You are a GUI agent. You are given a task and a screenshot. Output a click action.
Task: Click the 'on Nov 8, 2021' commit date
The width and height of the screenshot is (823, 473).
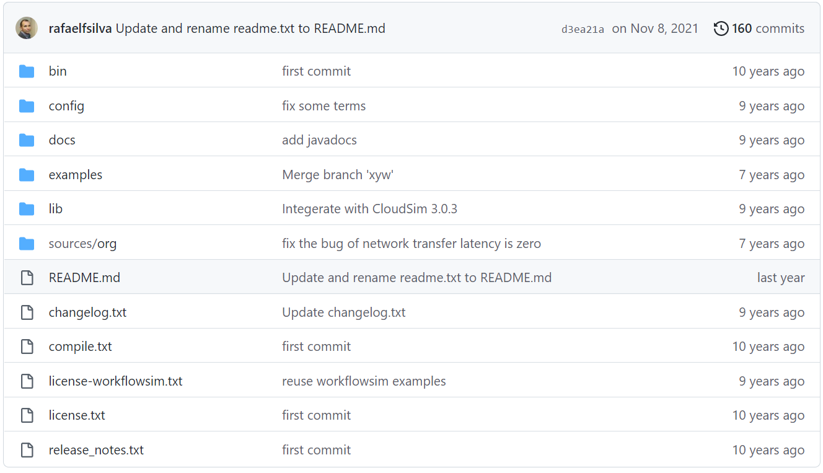[655, 29]
